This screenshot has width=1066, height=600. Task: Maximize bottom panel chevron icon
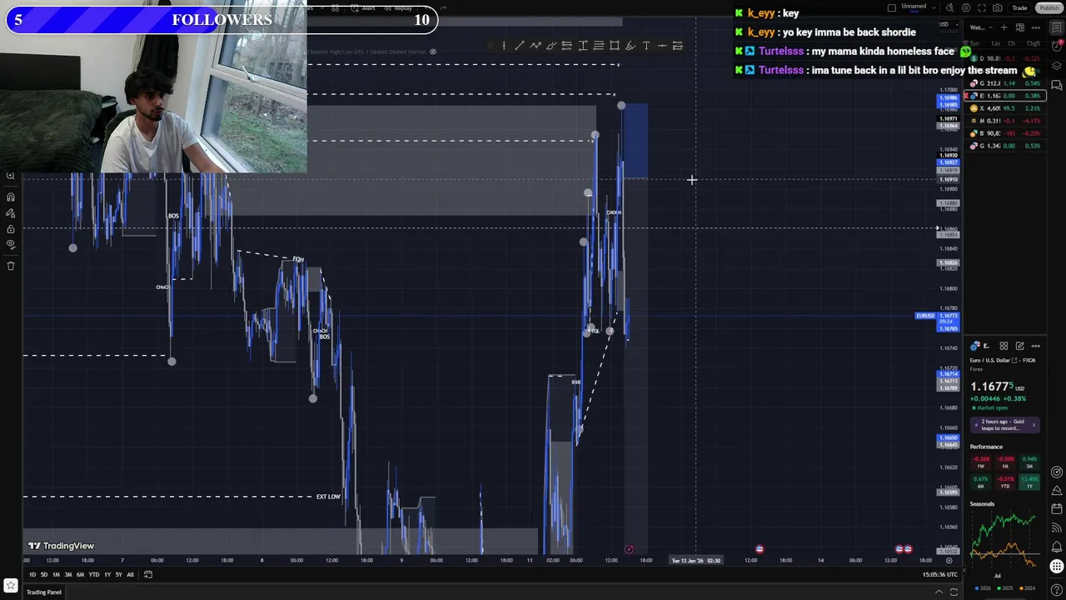point(939,592)
